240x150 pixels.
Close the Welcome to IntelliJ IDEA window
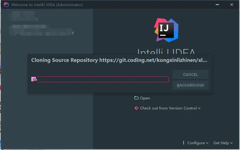tap(232, 5)
